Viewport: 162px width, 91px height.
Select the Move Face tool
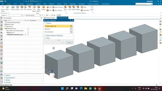click(70, 8)
